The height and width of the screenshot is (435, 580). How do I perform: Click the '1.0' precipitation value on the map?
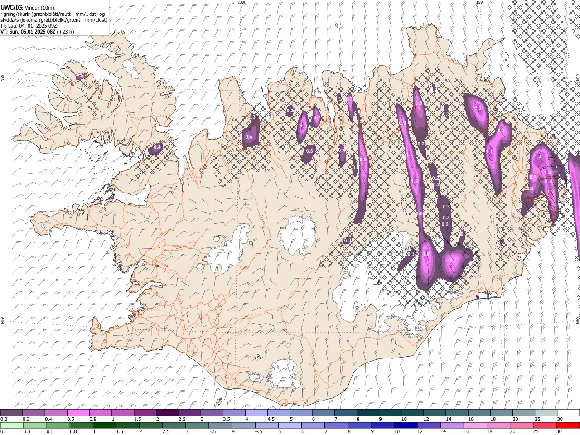pyautogui.click(x=426, y=254)
